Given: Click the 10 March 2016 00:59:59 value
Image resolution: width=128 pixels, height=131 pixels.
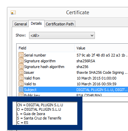Looking at the screenshot, I should [97, 84].
